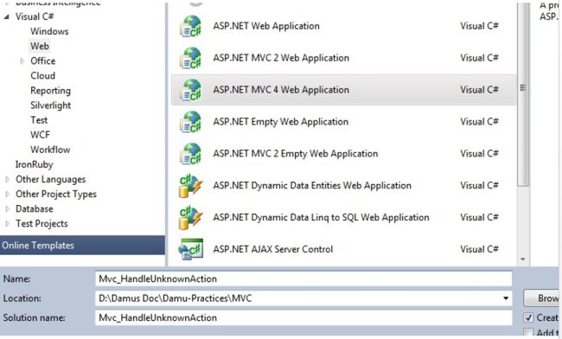This screenshot has width=562, height=339.
Task: Click the ASP.NET AJAX Server Control icon
Action: [190, 249]
